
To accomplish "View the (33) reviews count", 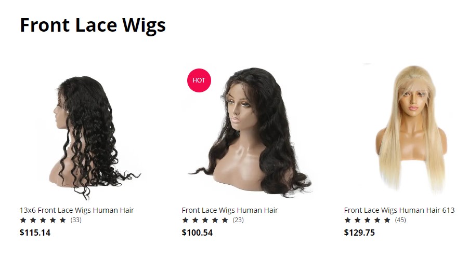I will [76, 220].
